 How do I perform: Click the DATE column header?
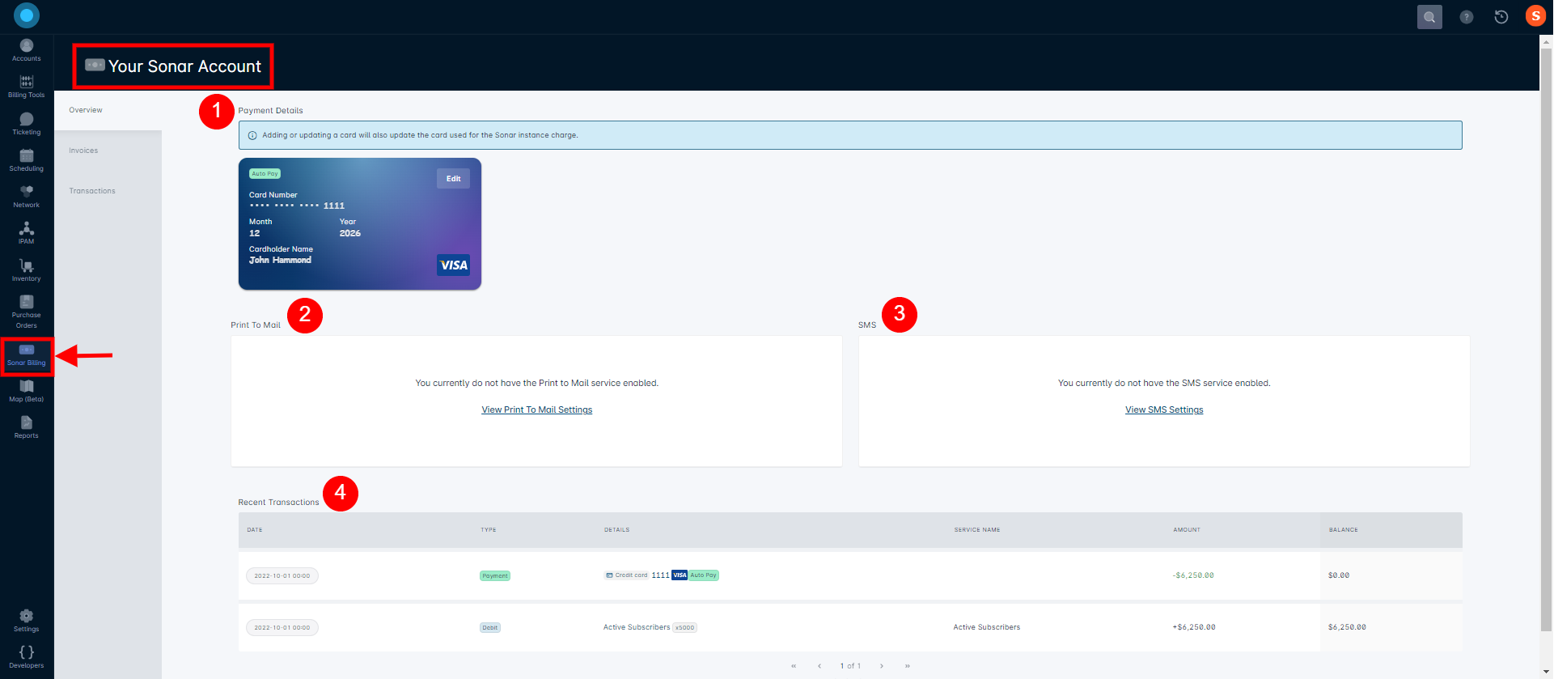[x=255, y=530]
